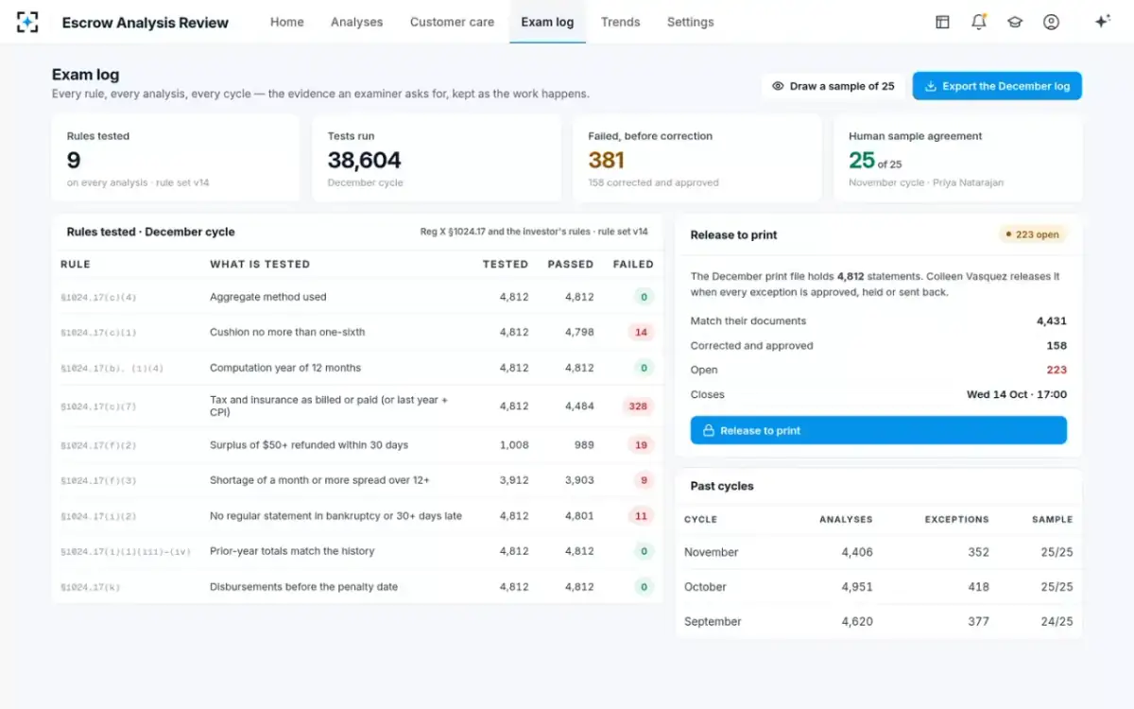Click the failed count 381
1134x709 pixels.
(606, 161)
